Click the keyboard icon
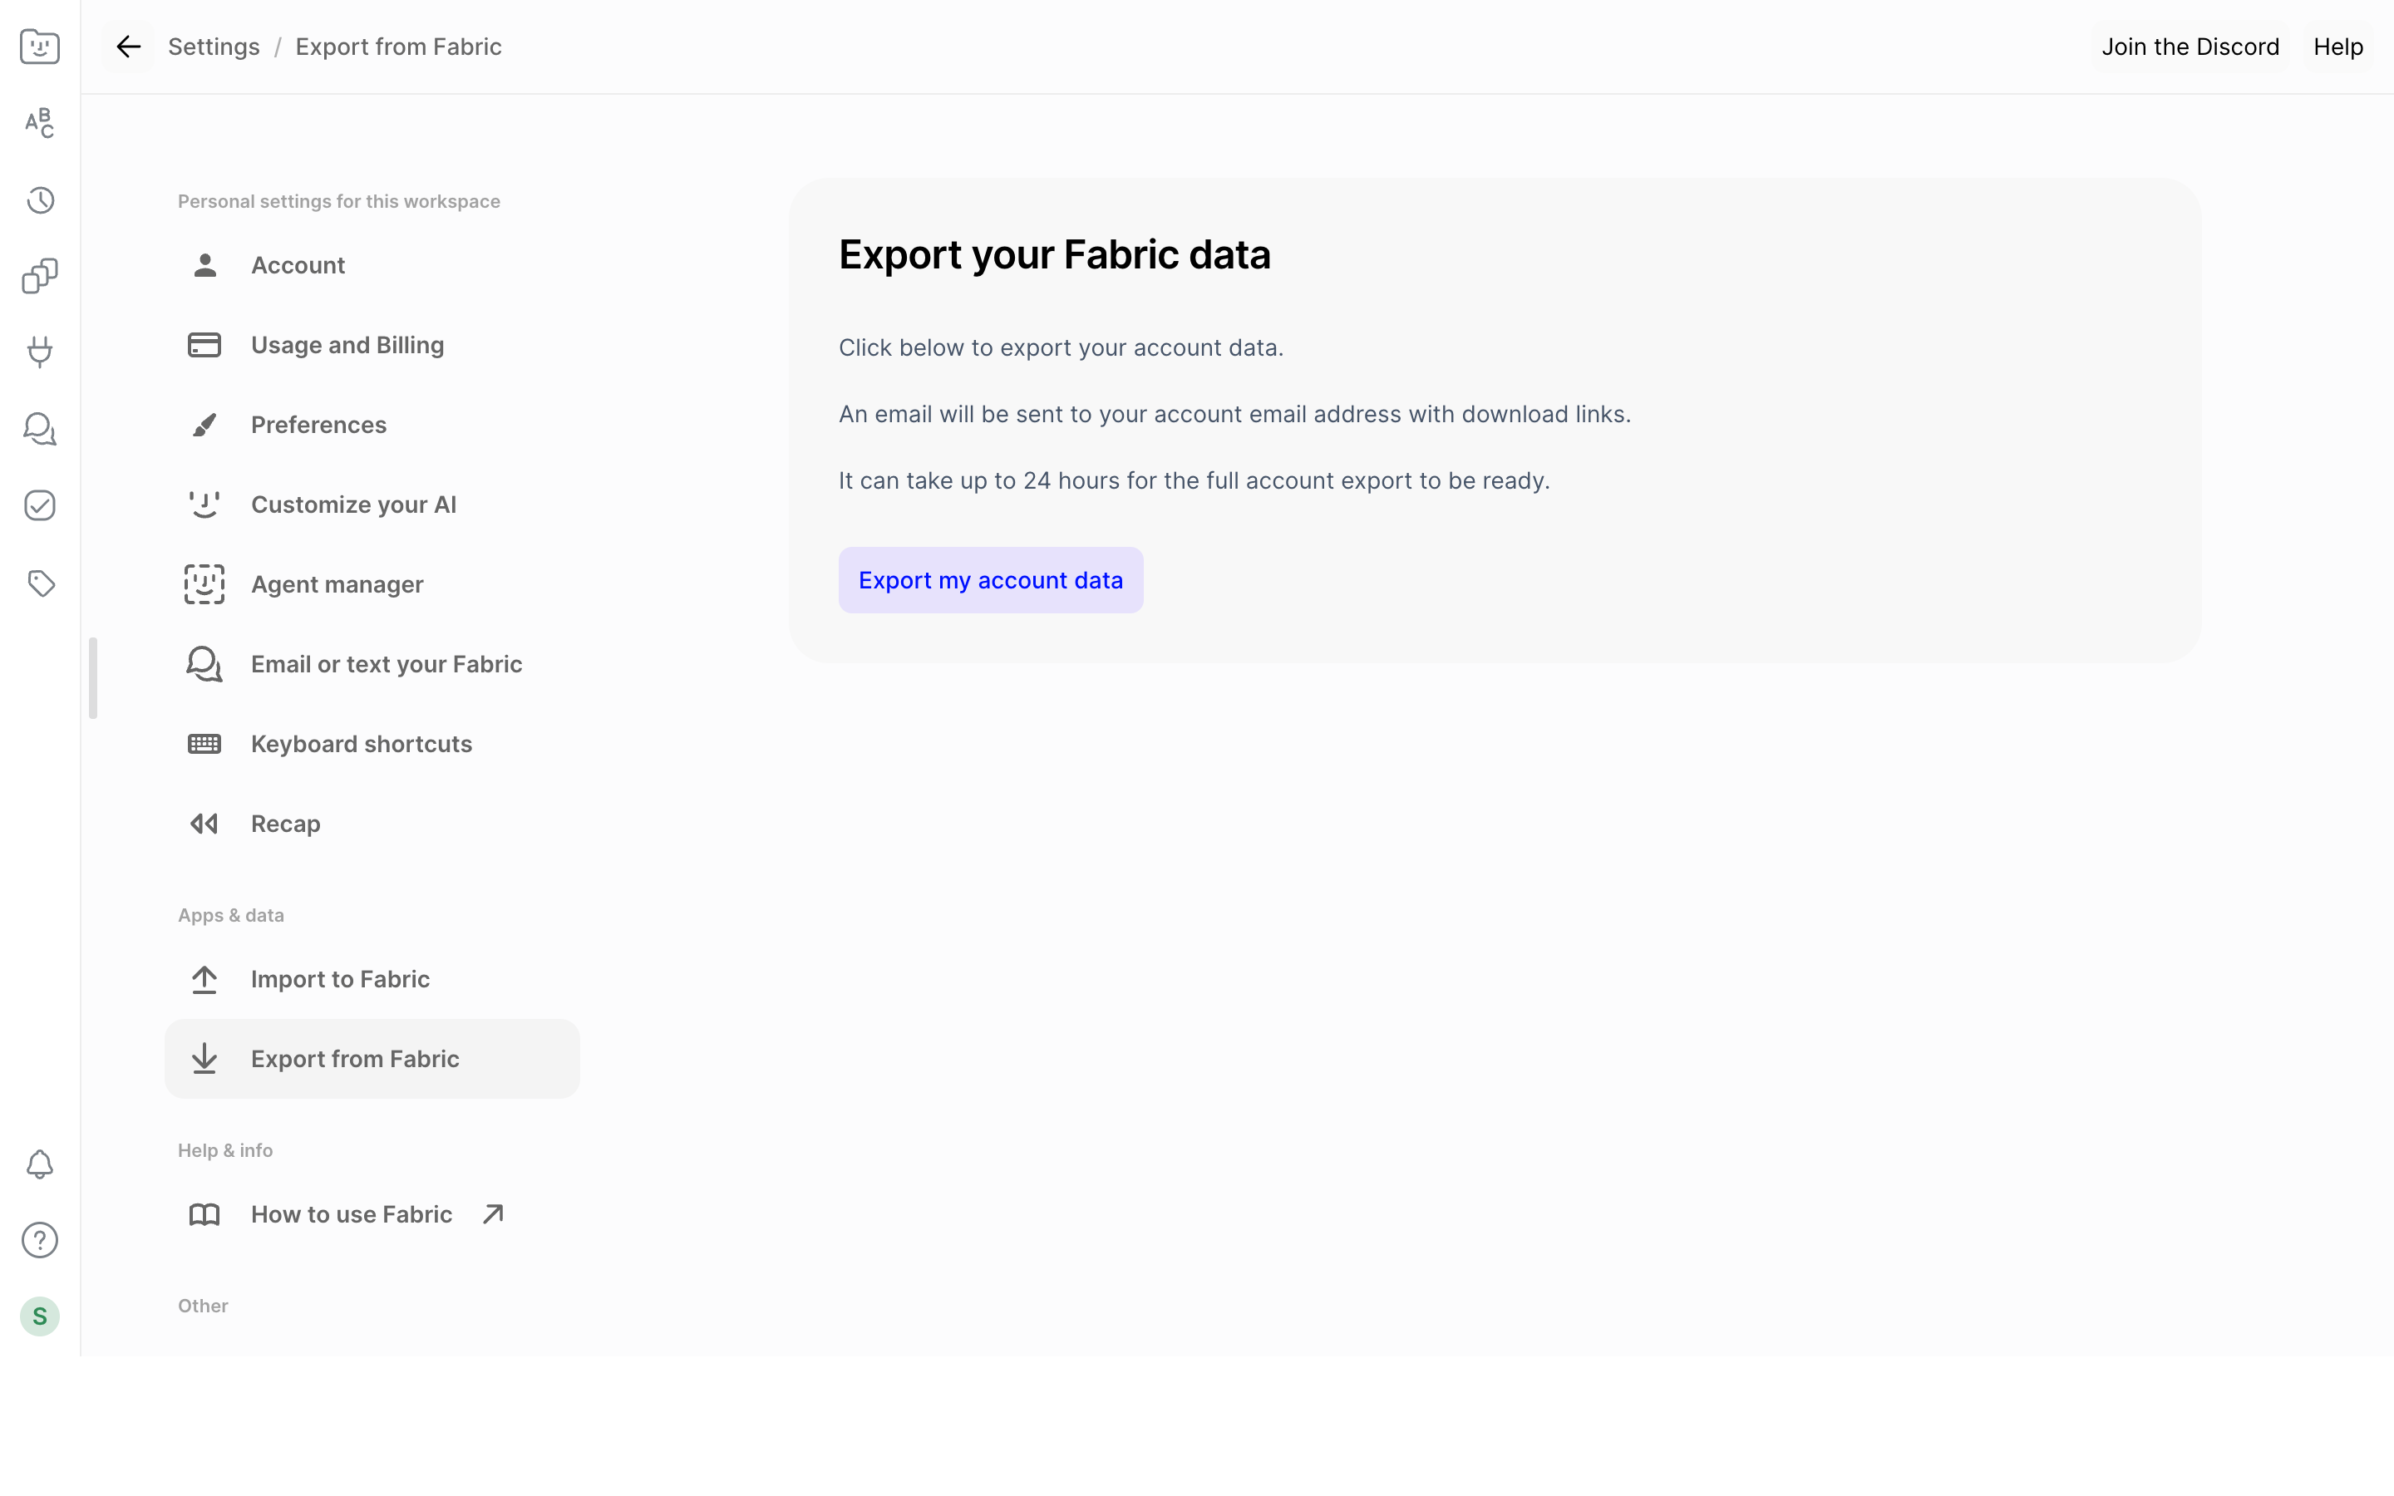This screenshot has width=2394, height=1496. [x=204, y=744]
